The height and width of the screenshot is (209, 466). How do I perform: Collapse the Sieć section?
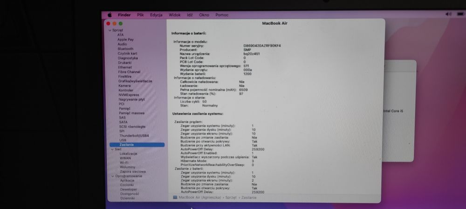click(112, 150)
